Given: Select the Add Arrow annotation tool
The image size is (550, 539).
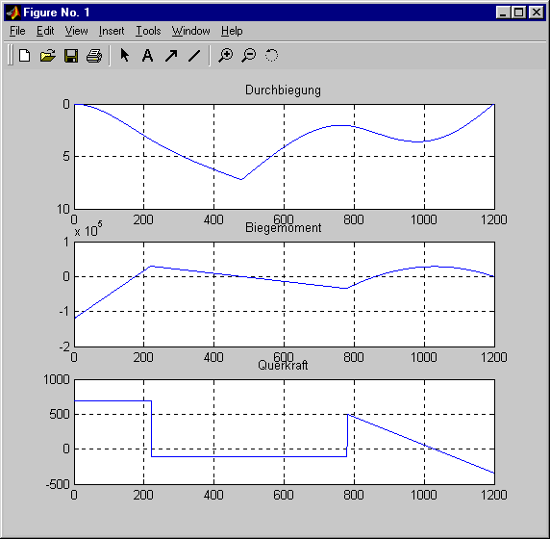Looking at the screenshot, I should tap(171, 56).
